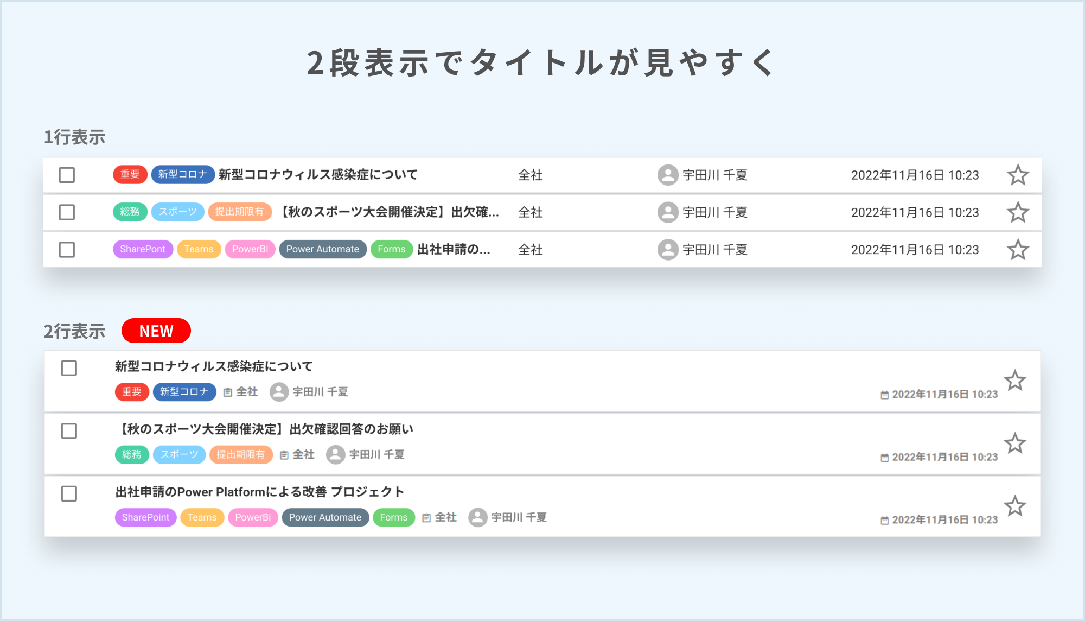
Task: Star the 新型コロナウィルス感染症について post in 2行表示
Action: 1014,381
